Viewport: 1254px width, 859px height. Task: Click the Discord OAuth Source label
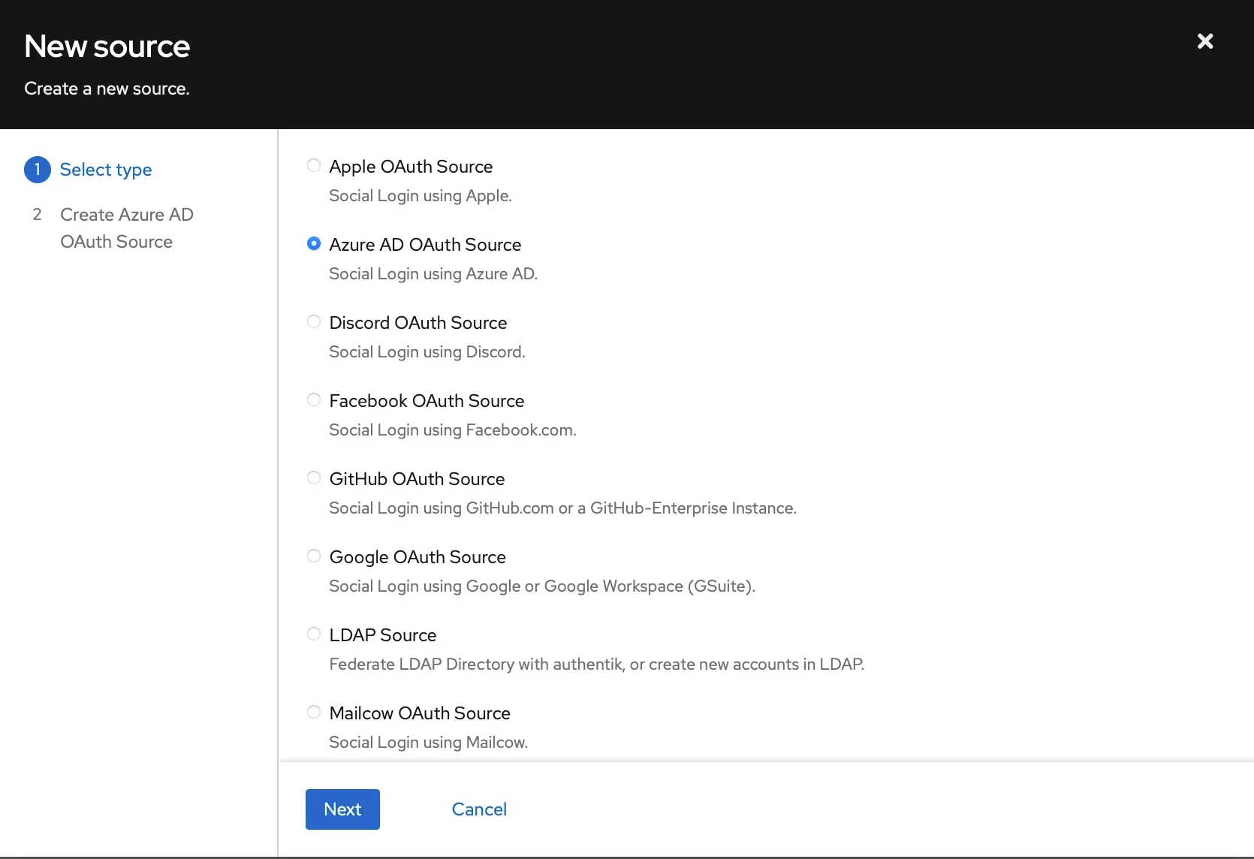418,323
